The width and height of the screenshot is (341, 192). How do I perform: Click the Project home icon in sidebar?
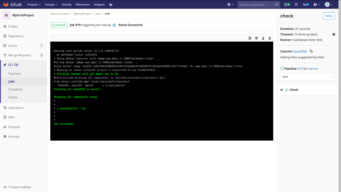pos(5,26)
